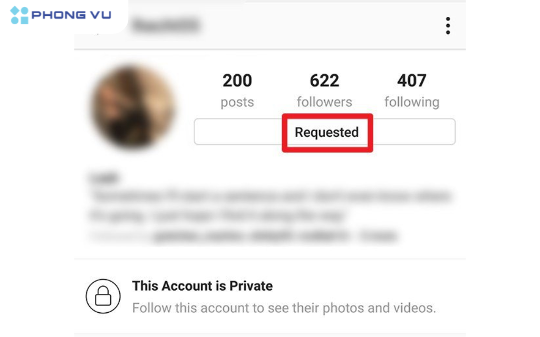Click the blurred username in header
The height and width of the screenshot is (337, 540).
tap(166, 25)
